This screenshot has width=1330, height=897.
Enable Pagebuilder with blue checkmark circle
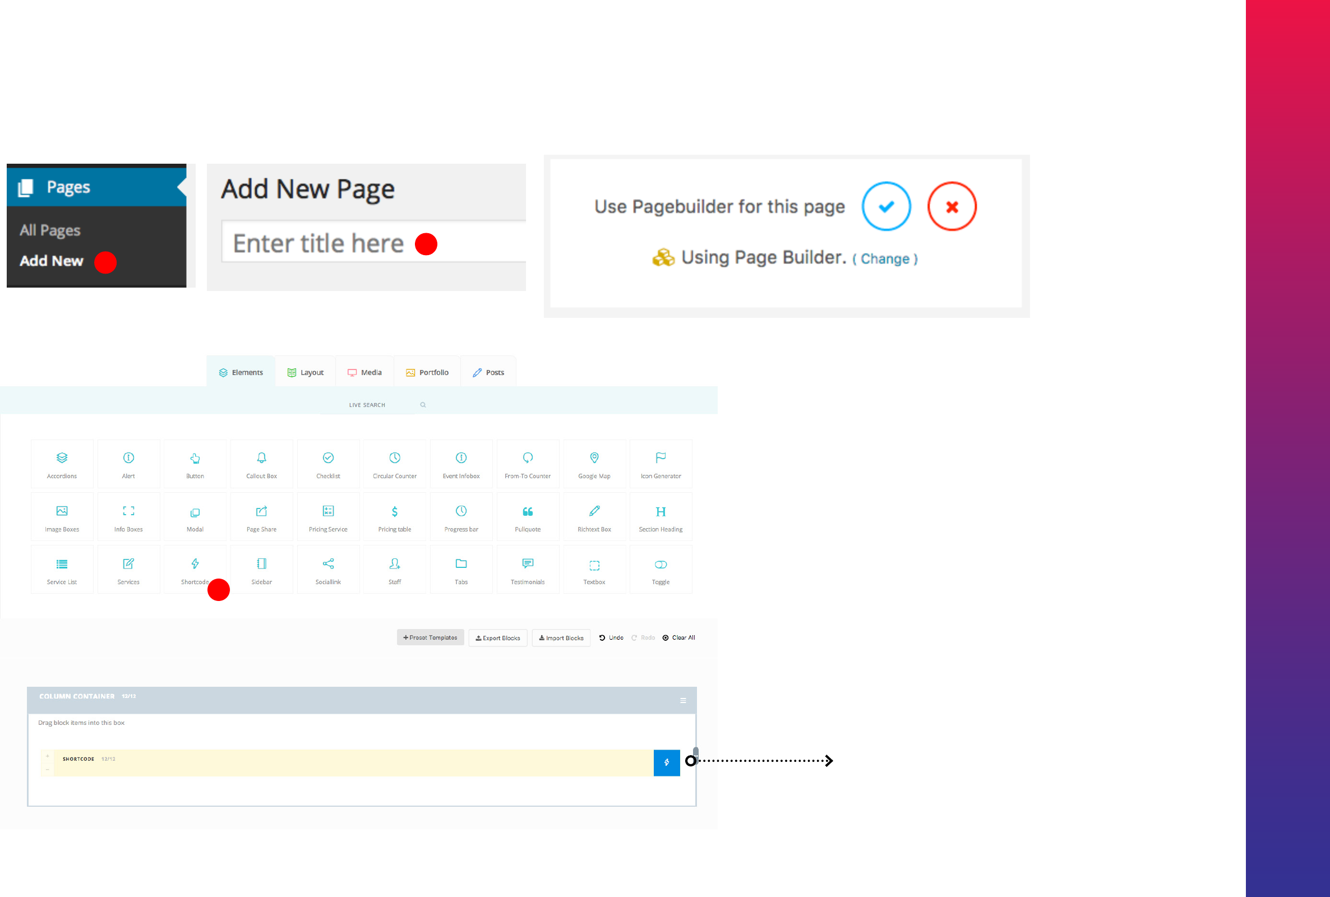(x=886, y=206)
